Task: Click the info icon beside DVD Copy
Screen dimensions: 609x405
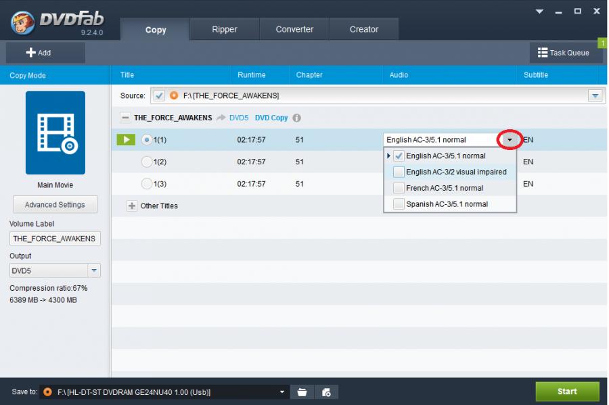Action: [296, 118]
